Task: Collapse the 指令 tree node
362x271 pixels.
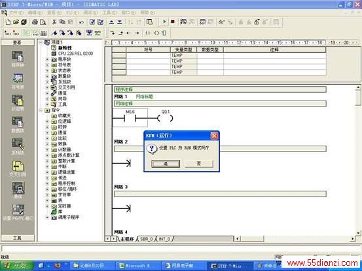Action: (41, 110)
